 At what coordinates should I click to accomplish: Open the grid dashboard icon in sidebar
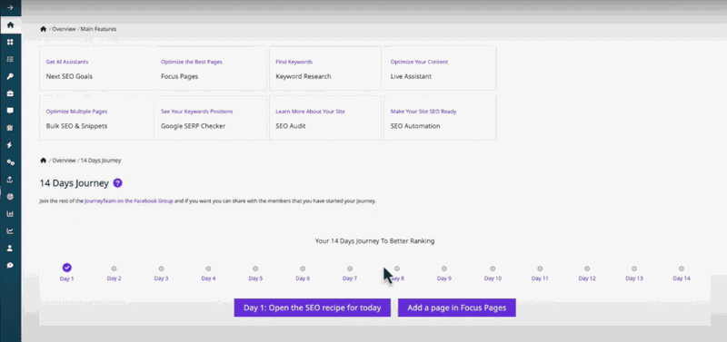pyautogui.click(x=10, y=42)
